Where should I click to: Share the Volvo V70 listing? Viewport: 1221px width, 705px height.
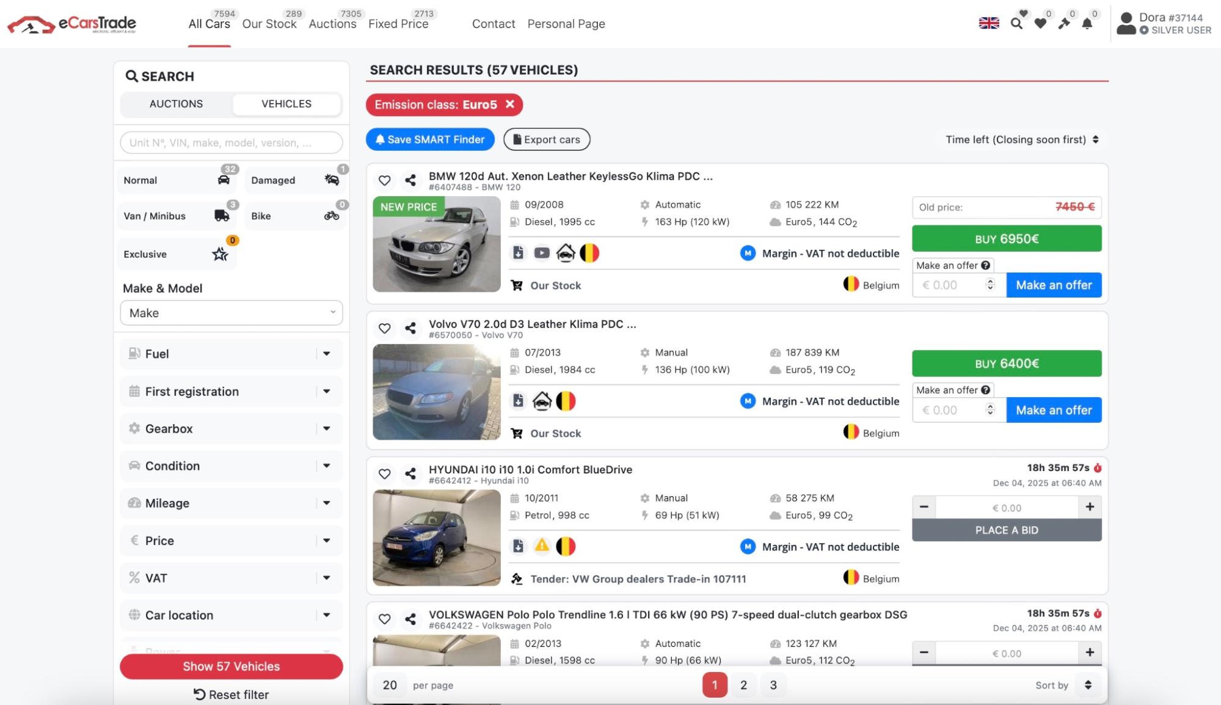(410, 328)
